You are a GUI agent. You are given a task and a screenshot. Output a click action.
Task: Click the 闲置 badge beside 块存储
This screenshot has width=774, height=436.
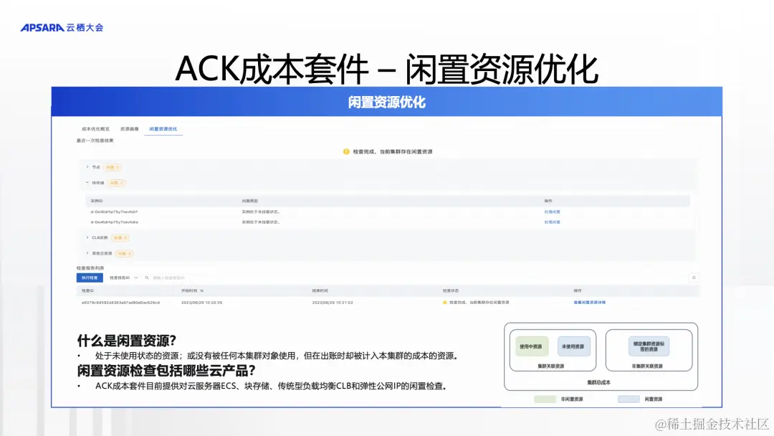pos(118,183)
